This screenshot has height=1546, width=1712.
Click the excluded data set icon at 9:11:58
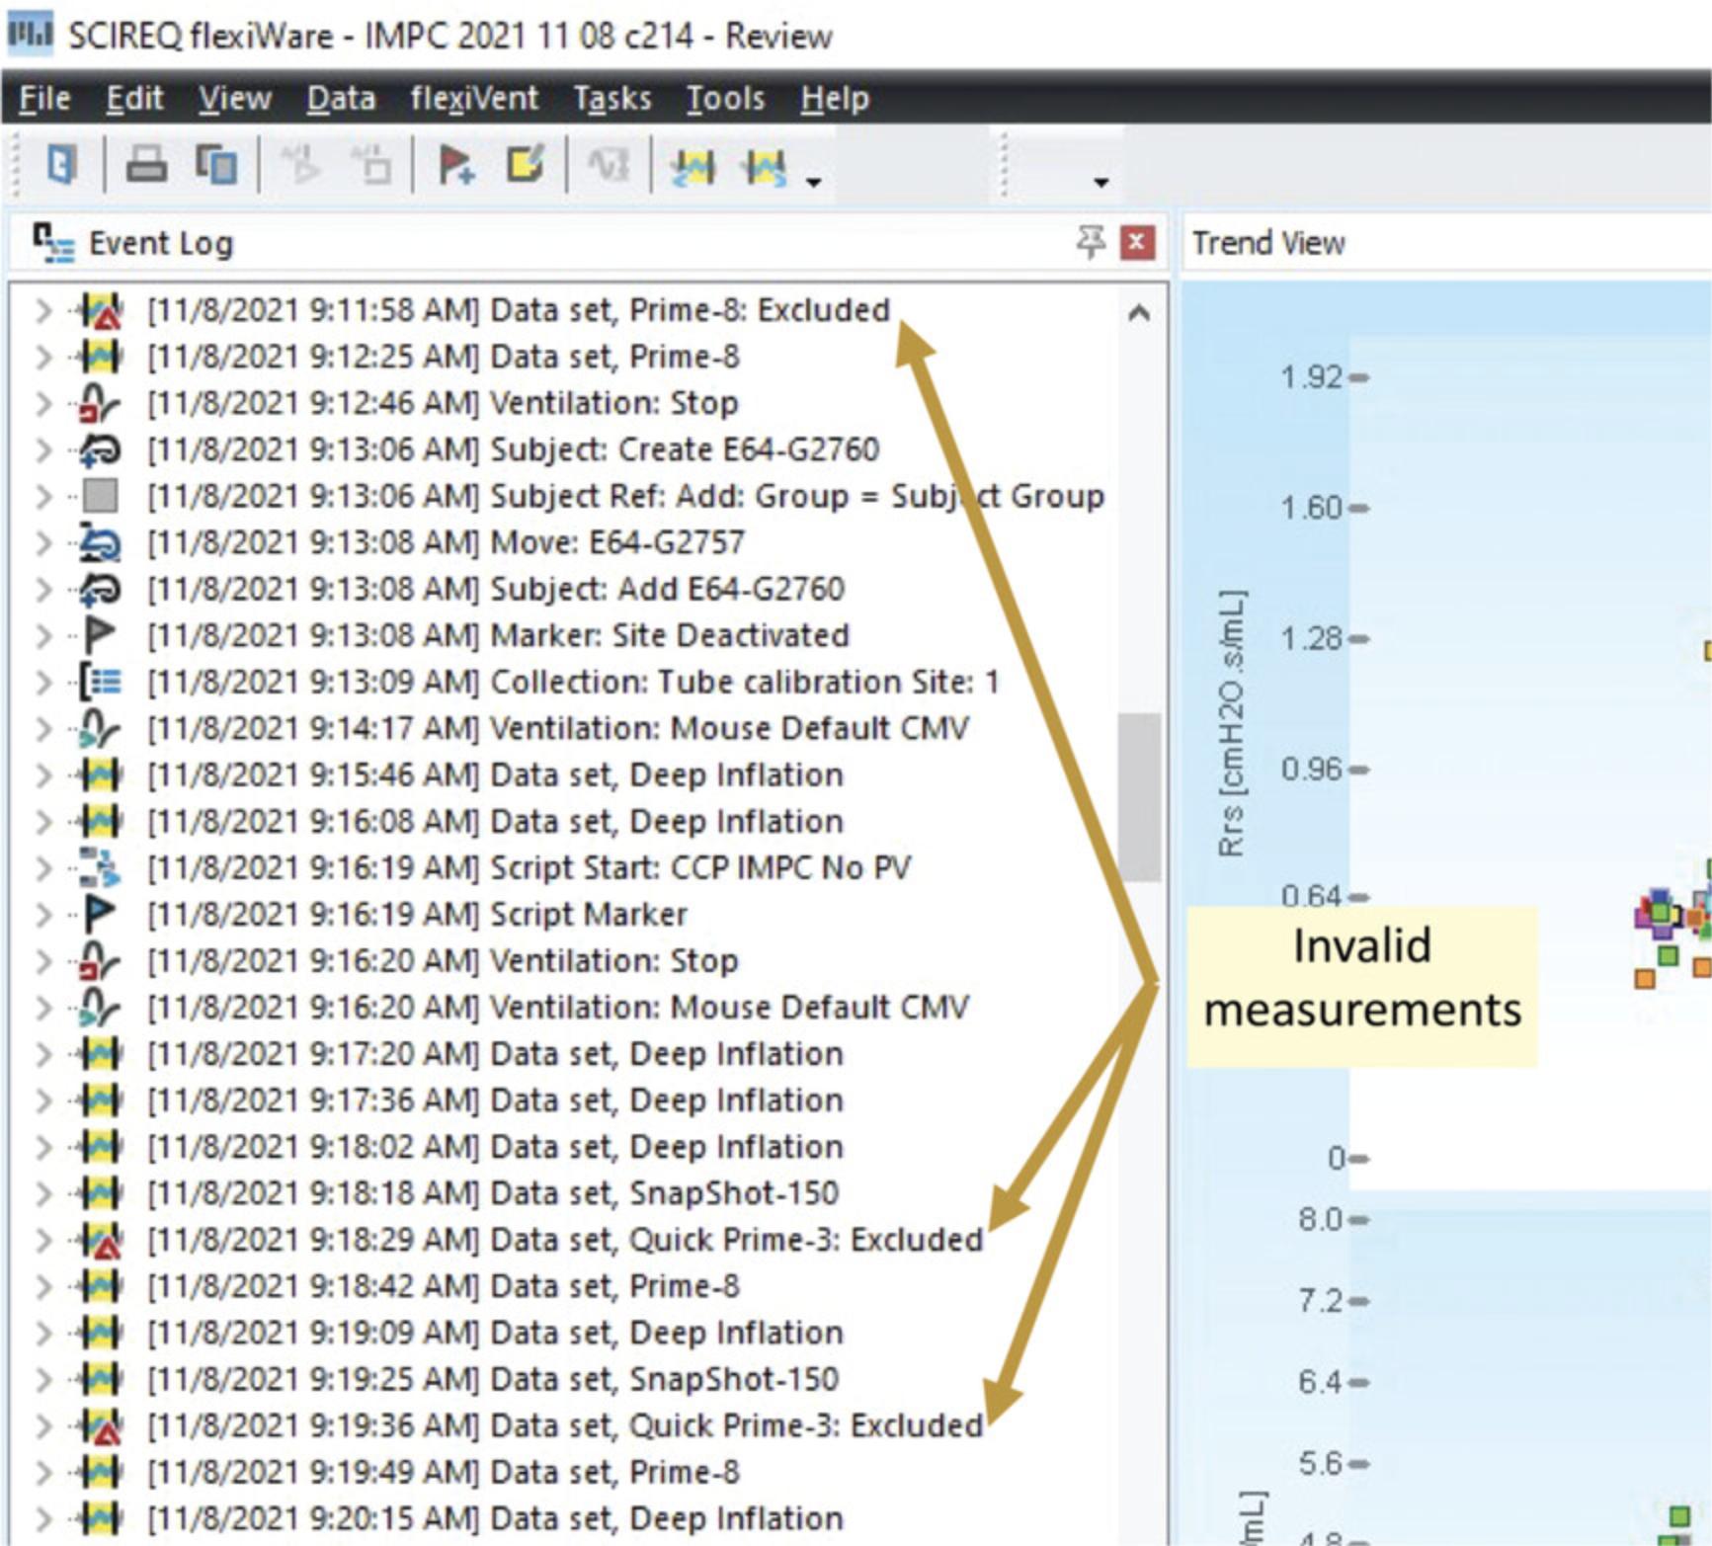[x=101, y=310]
